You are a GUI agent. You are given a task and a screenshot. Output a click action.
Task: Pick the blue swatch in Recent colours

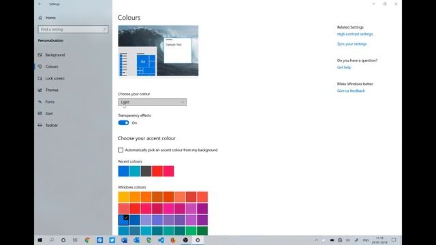pos(123,171)
